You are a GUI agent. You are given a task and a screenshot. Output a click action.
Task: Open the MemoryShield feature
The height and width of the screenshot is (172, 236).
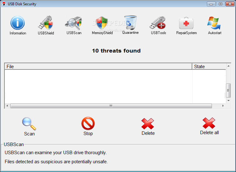point(102,25)
